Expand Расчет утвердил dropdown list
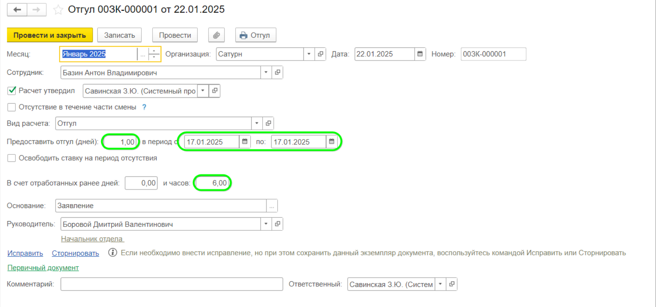This screenshot has width=656, height=307. click(x=203, y=91)
